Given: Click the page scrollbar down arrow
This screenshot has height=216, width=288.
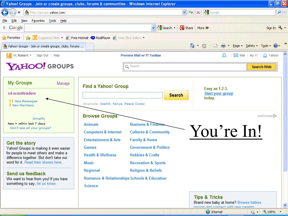Looking at the screenshot, I should point(285,205).
